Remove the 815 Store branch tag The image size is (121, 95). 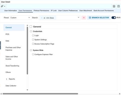42,18
